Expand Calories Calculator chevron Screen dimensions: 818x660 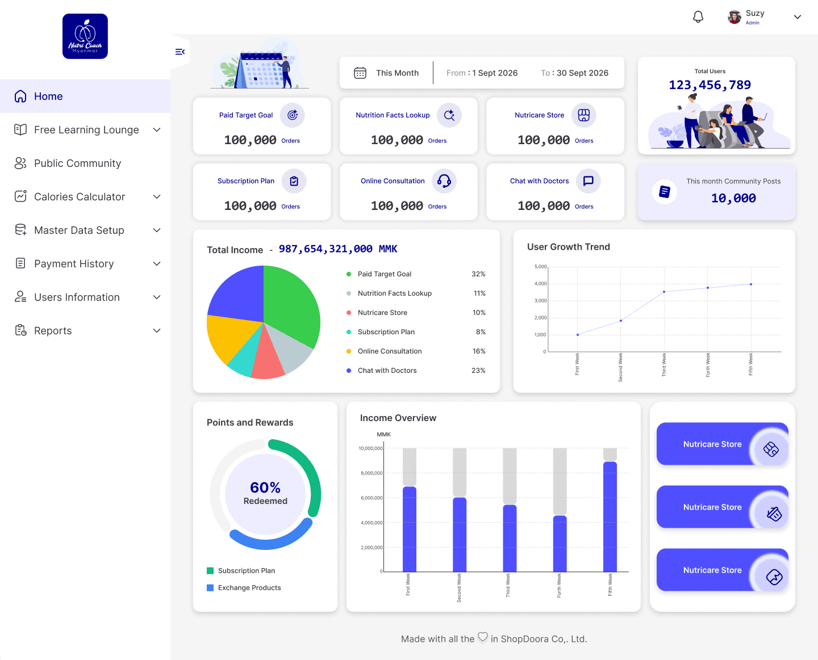click(157, 197)
